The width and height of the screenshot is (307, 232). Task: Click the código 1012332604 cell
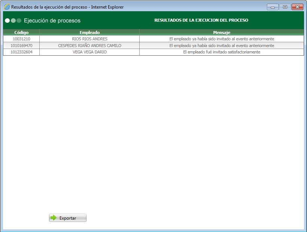(21, 52)
